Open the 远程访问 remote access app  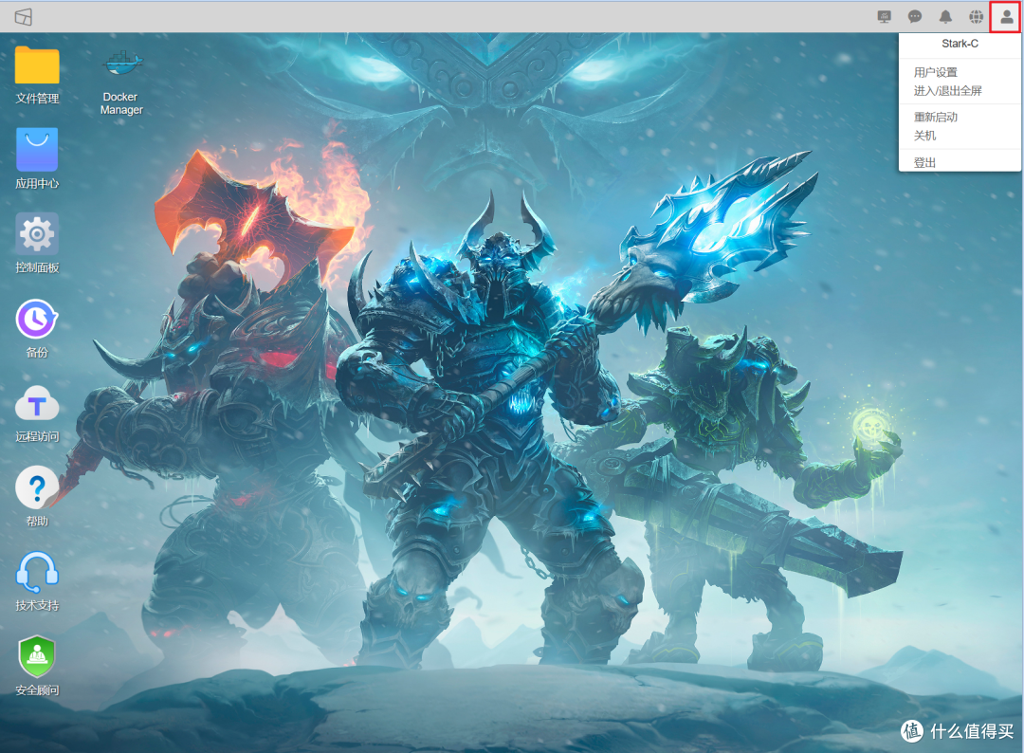[x=37, y=404]
